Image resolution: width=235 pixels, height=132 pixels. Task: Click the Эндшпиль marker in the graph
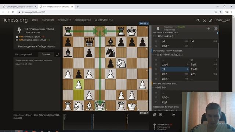click(127, 119)
